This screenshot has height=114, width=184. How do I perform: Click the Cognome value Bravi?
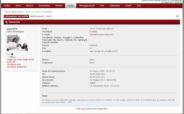[92, 63]
